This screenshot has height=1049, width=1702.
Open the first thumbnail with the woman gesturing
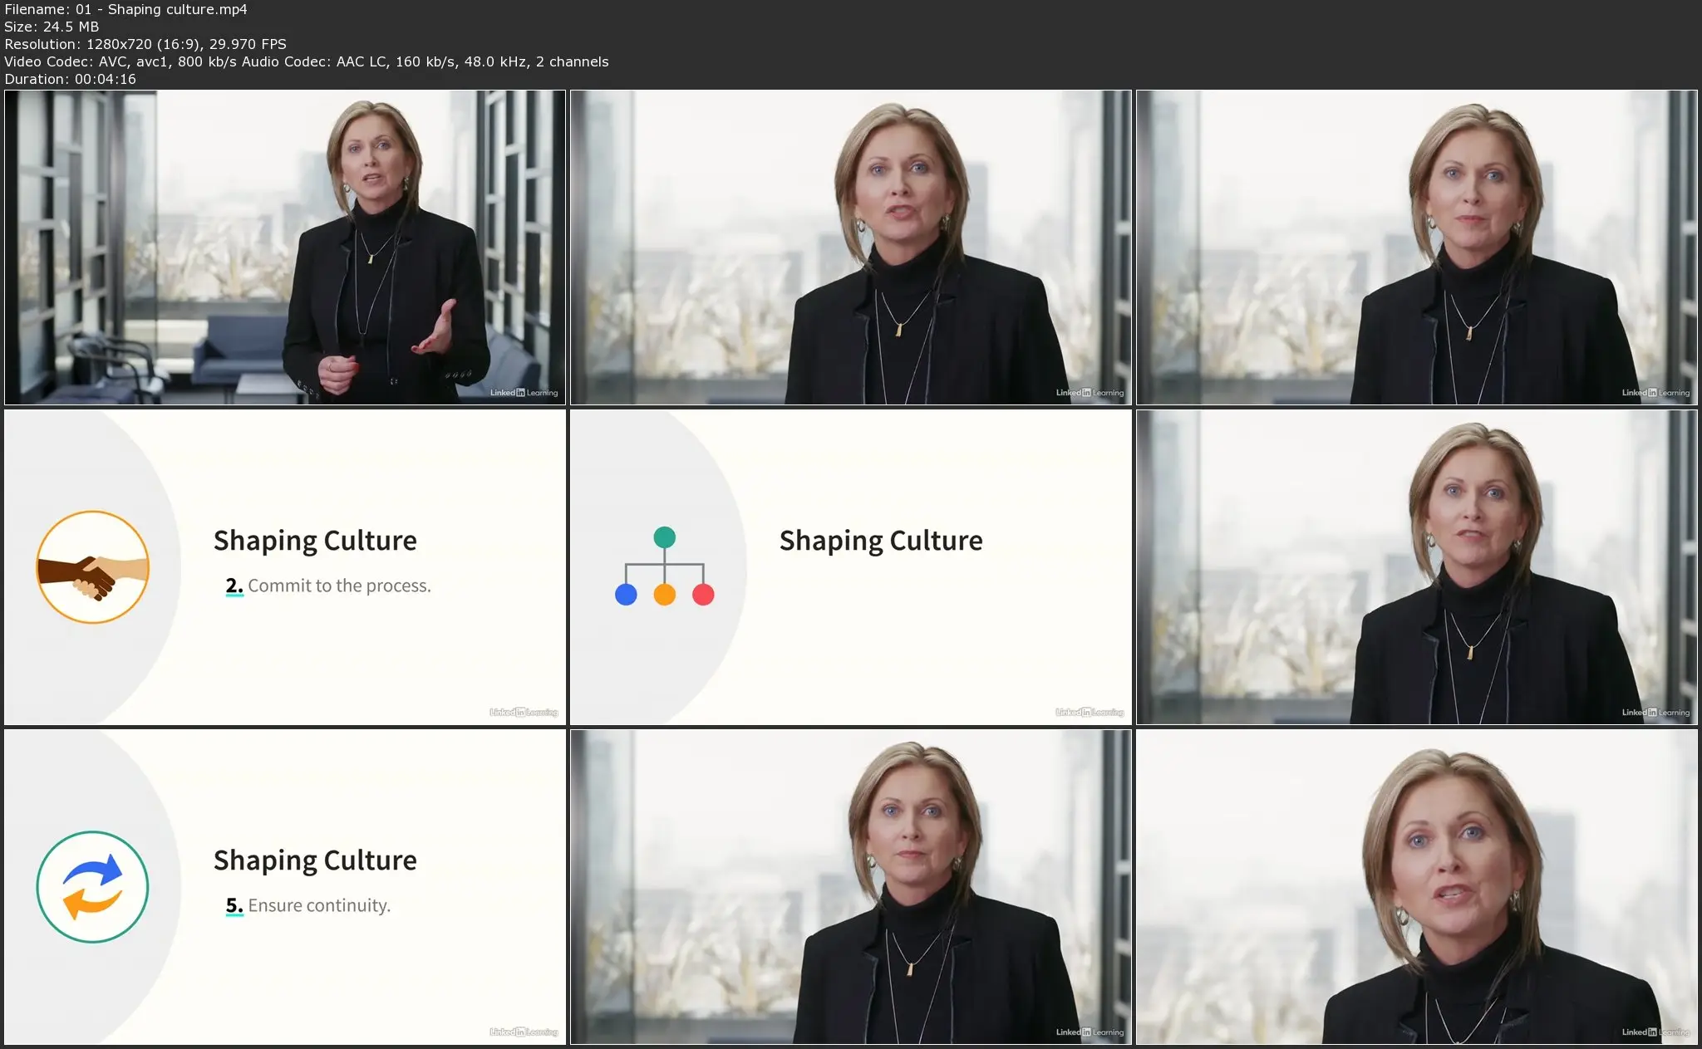coord(285,248)
